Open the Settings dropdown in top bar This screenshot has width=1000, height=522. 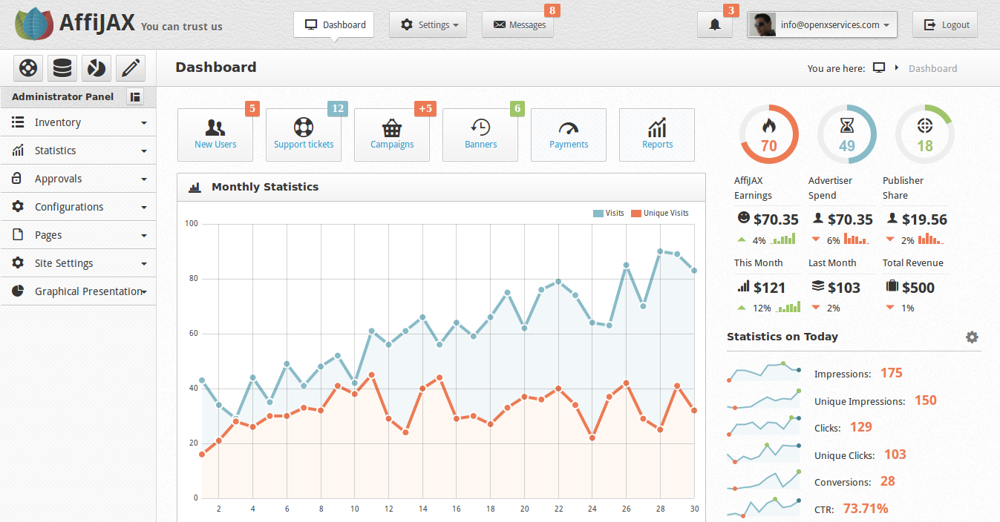(428, 24)
